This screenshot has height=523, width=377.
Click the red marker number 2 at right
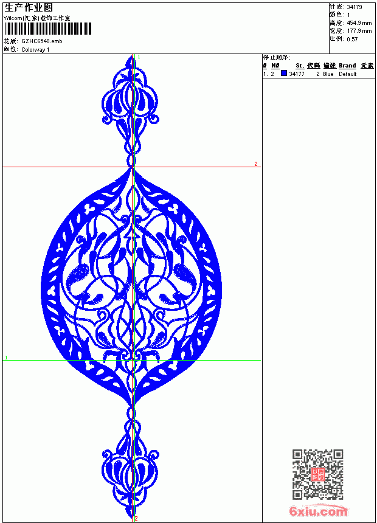(x=256, y=164)
